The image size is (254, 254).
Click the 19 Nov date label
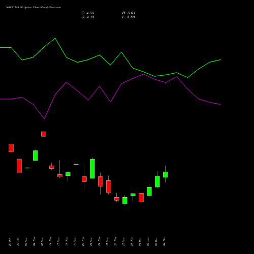pyautogui.click(x=75, y=242)
